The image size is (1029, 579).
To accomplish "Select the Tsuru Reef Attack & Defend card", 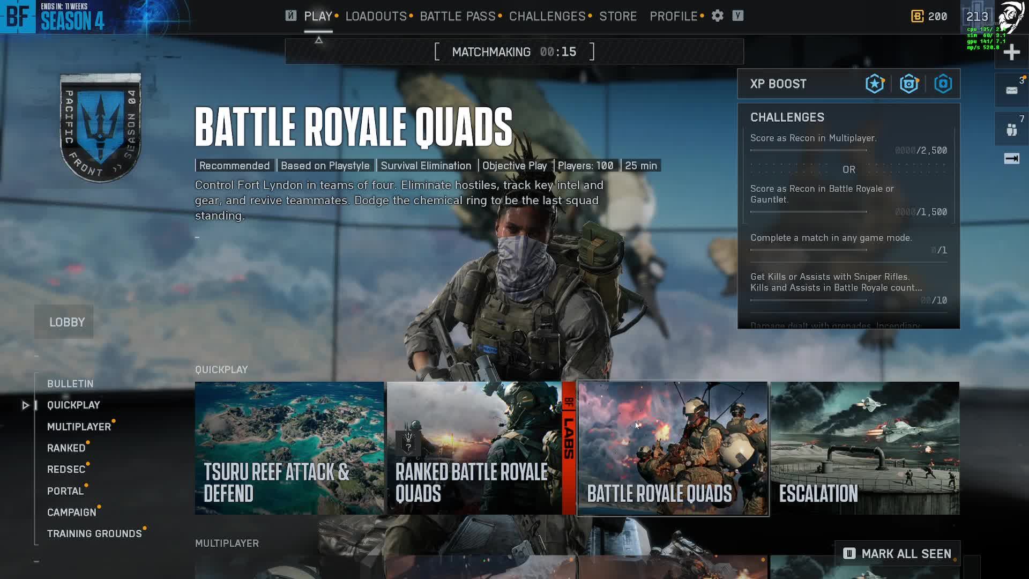I will 289,448.
